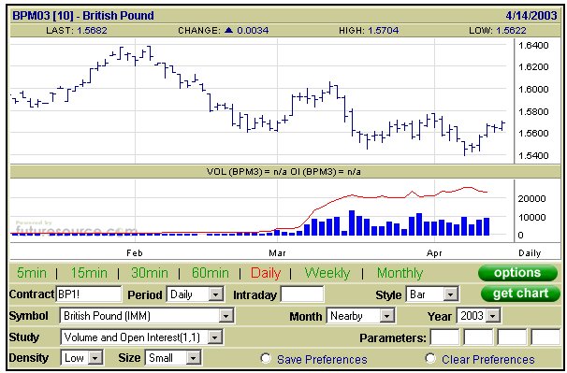Select the Clear Preferences radio button

coord(430,358)
